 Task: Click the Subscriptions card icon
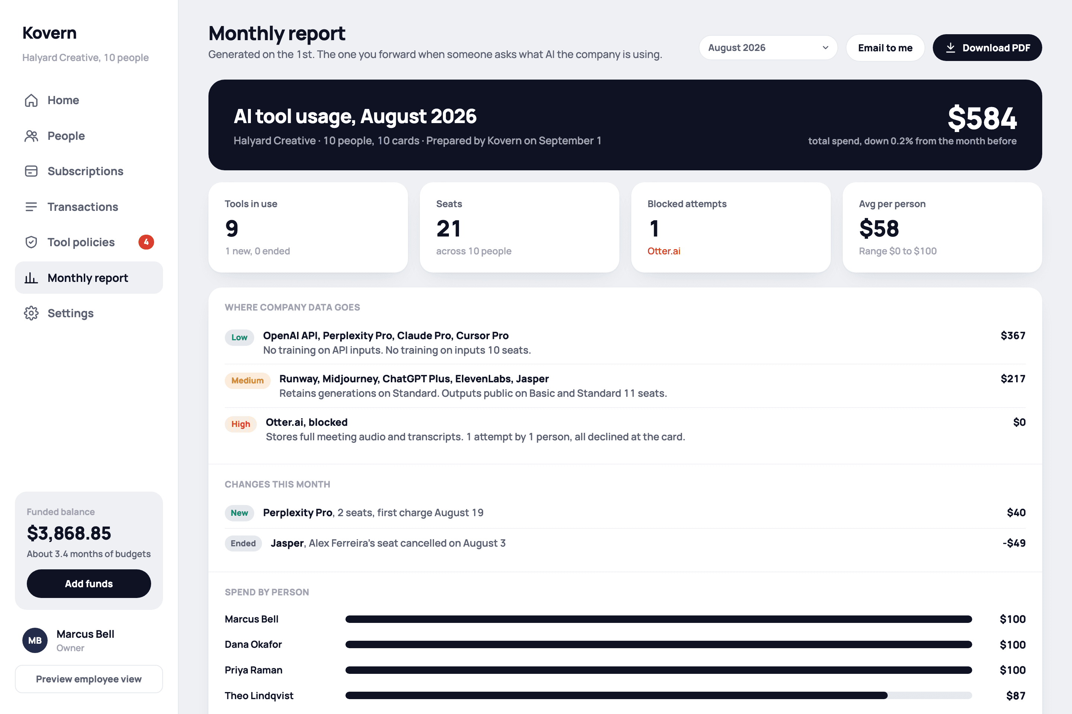[31, 171]
